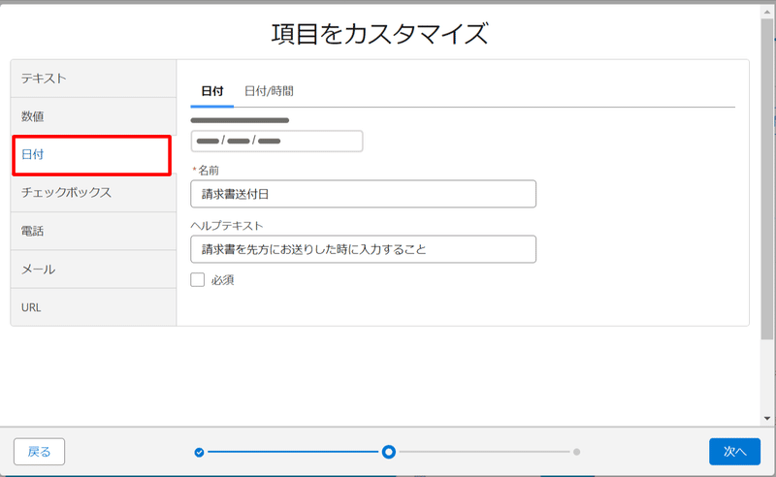Click the 次へ button
This screenshot has height=477, width=776.
pyautogui.click(x=734, y=451)
